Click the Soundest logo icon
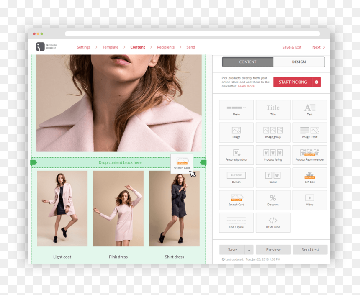The width and height of the screenshot is (360, 295). tap(40, 46)
